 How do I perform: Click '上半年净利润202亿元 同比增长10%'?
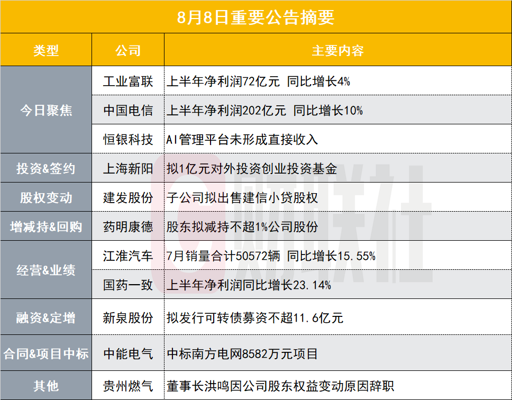tap(264, 111)
